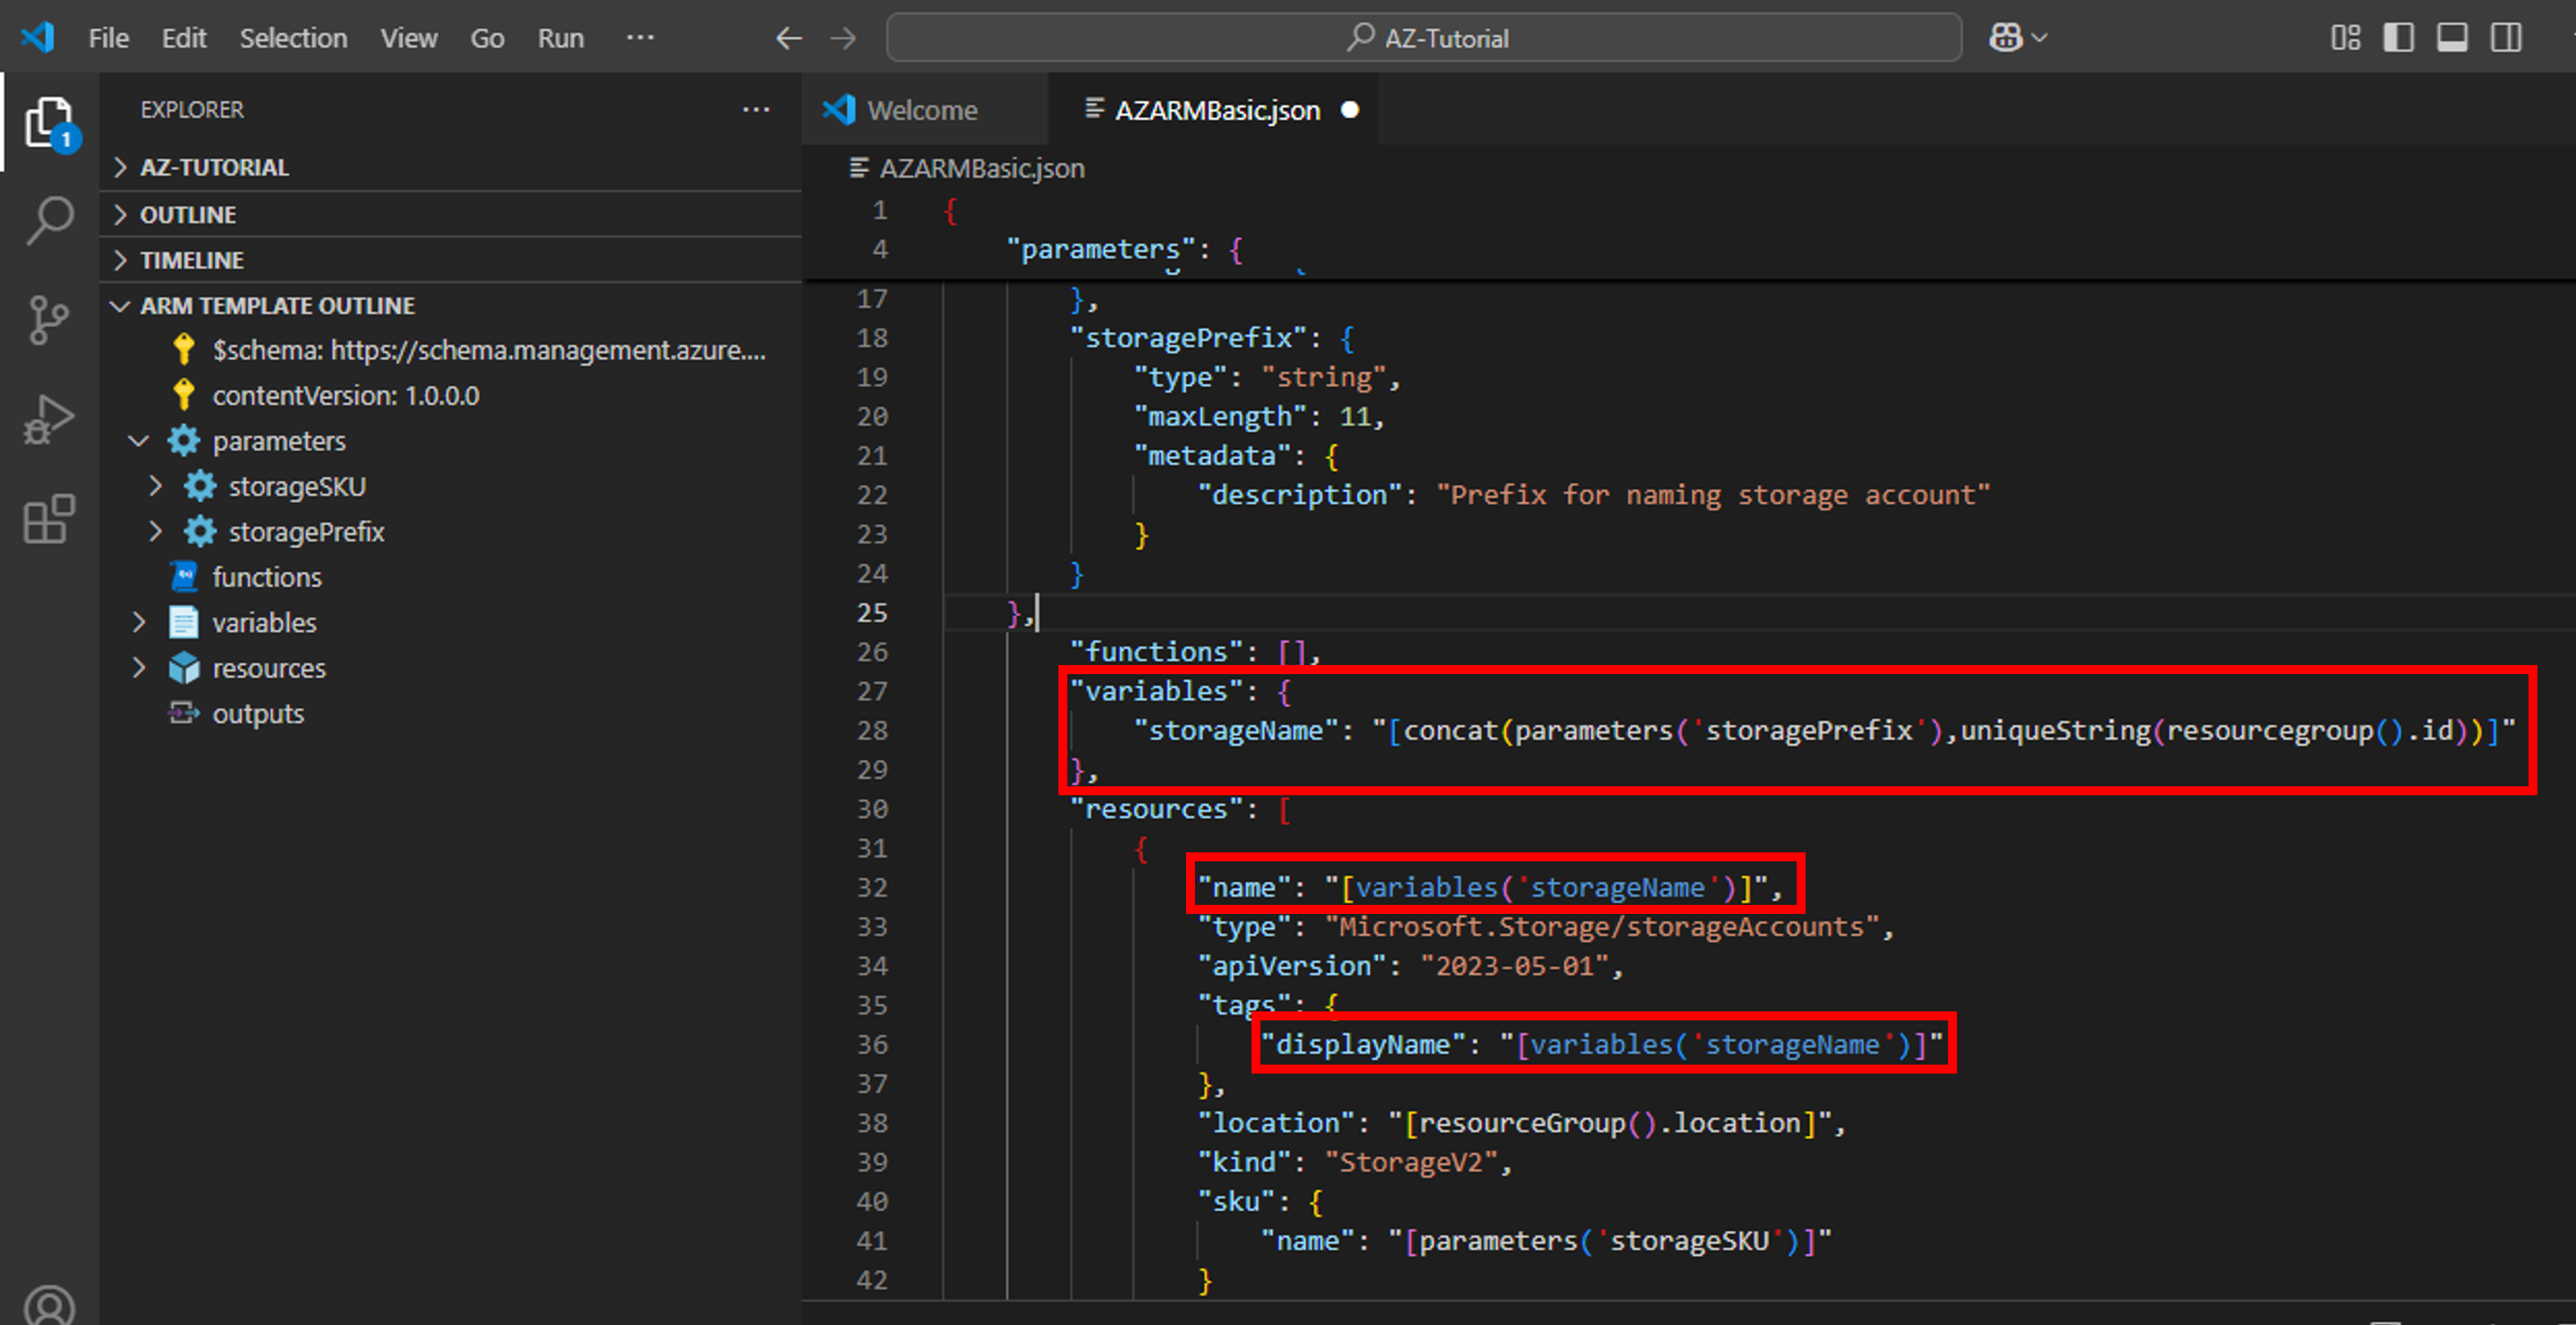
Task: Open the Extensions view icon
Action: click(x=49, y=519)
